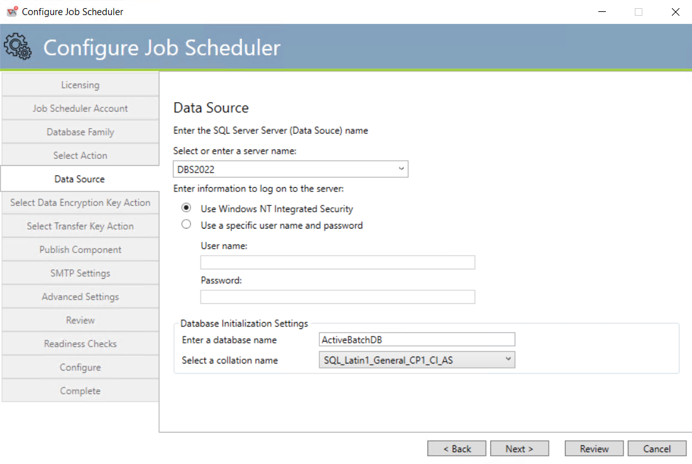Open the Job Scheduler Account step
The image size is (692, 464).
80,109
